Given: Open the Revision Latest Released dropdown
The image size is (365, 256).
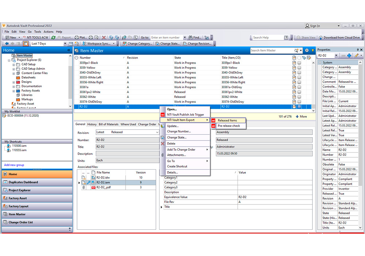Looking at the screenshot, I should (157, 132).
